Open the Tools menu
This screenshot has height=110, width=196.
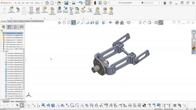point(32,3)
